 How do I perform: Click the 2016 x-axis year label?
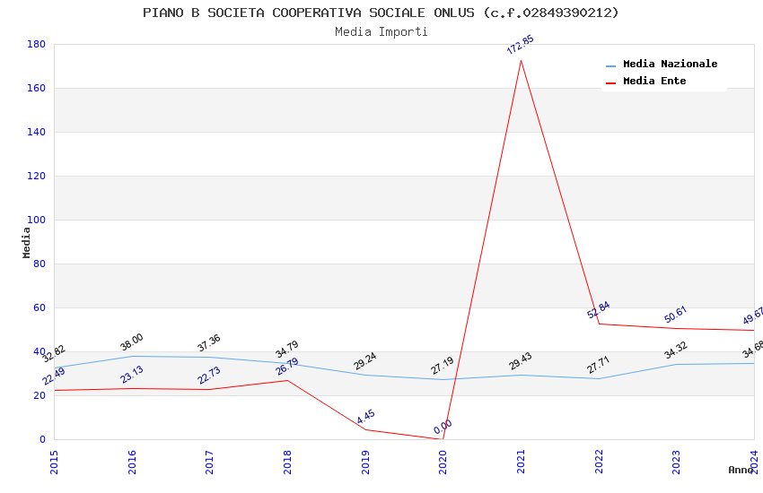(131, 462)
